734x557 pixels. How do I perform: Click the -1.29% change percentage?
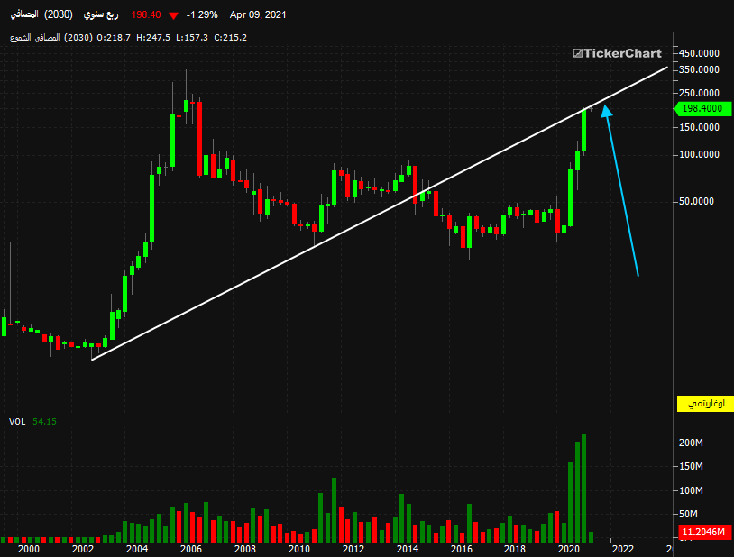click(x=202, y=15)
